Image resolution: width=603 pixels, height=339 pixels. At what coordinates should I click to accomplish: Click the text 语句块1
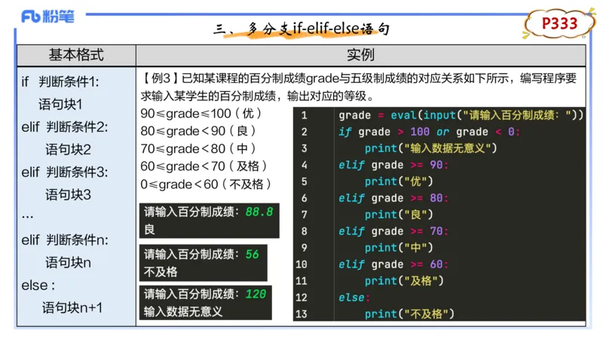60,104
